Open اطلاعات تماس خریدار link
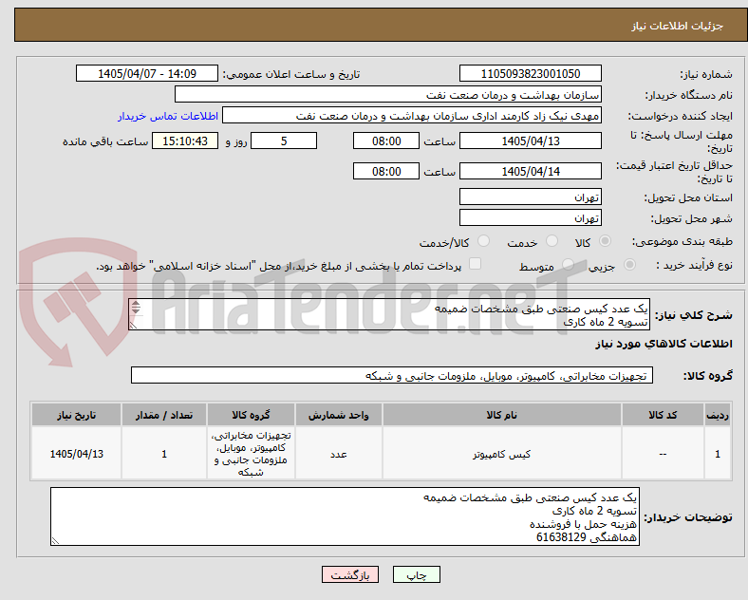The image size is (748, 600). (x=168, y=116)
